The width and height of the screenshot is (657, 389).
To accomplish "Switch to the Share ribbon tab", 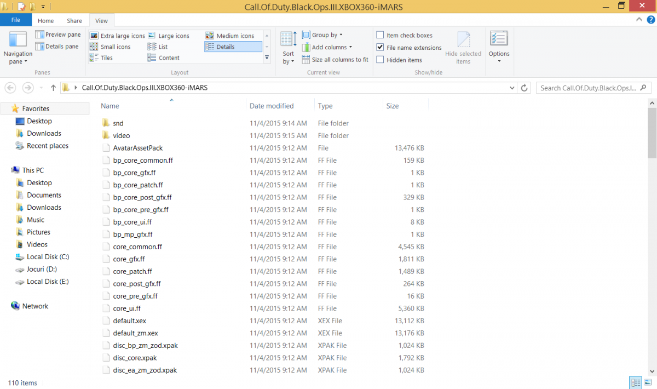I will pos(74,21).
